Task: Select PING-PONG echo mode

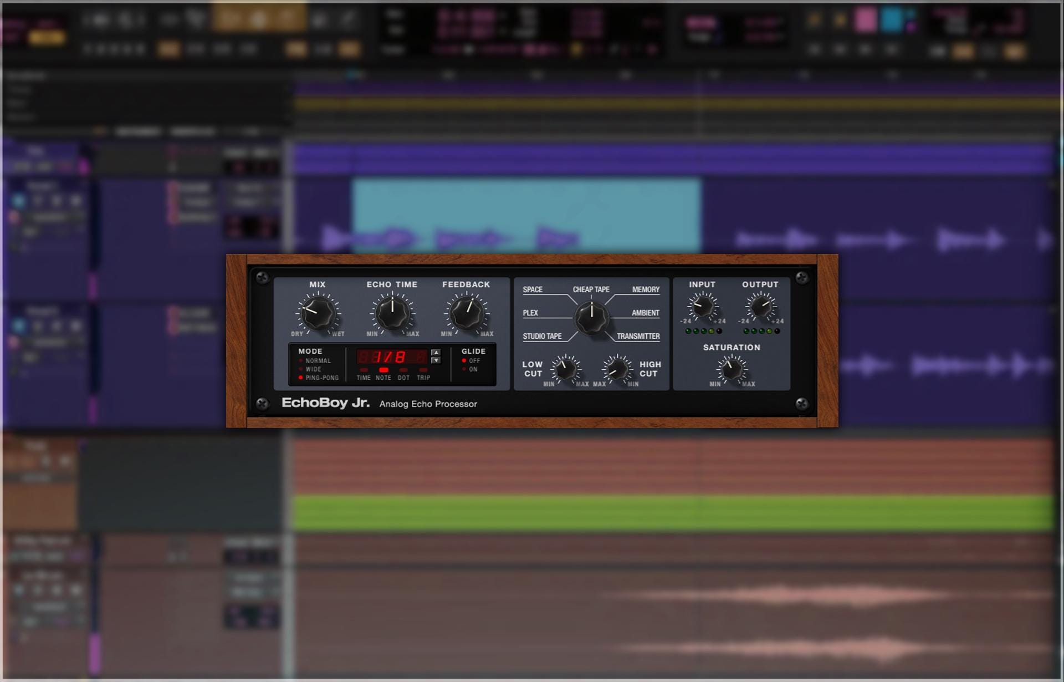Action: pyautogui.click(x=319, y=378)
